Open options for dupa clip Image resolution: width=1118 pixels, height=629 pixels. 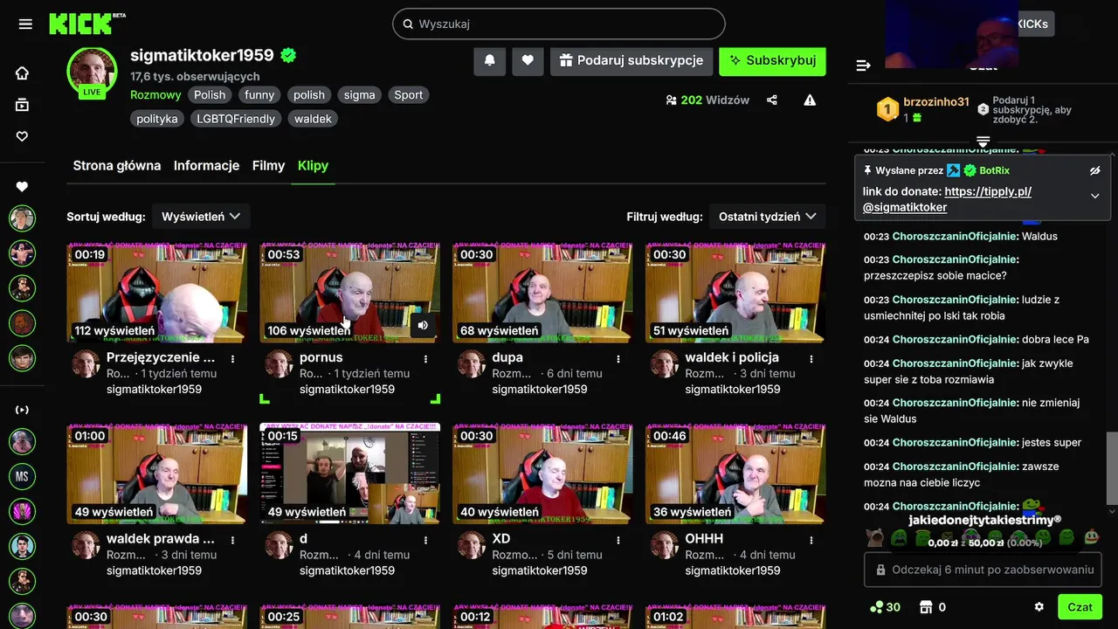[618, 358]
